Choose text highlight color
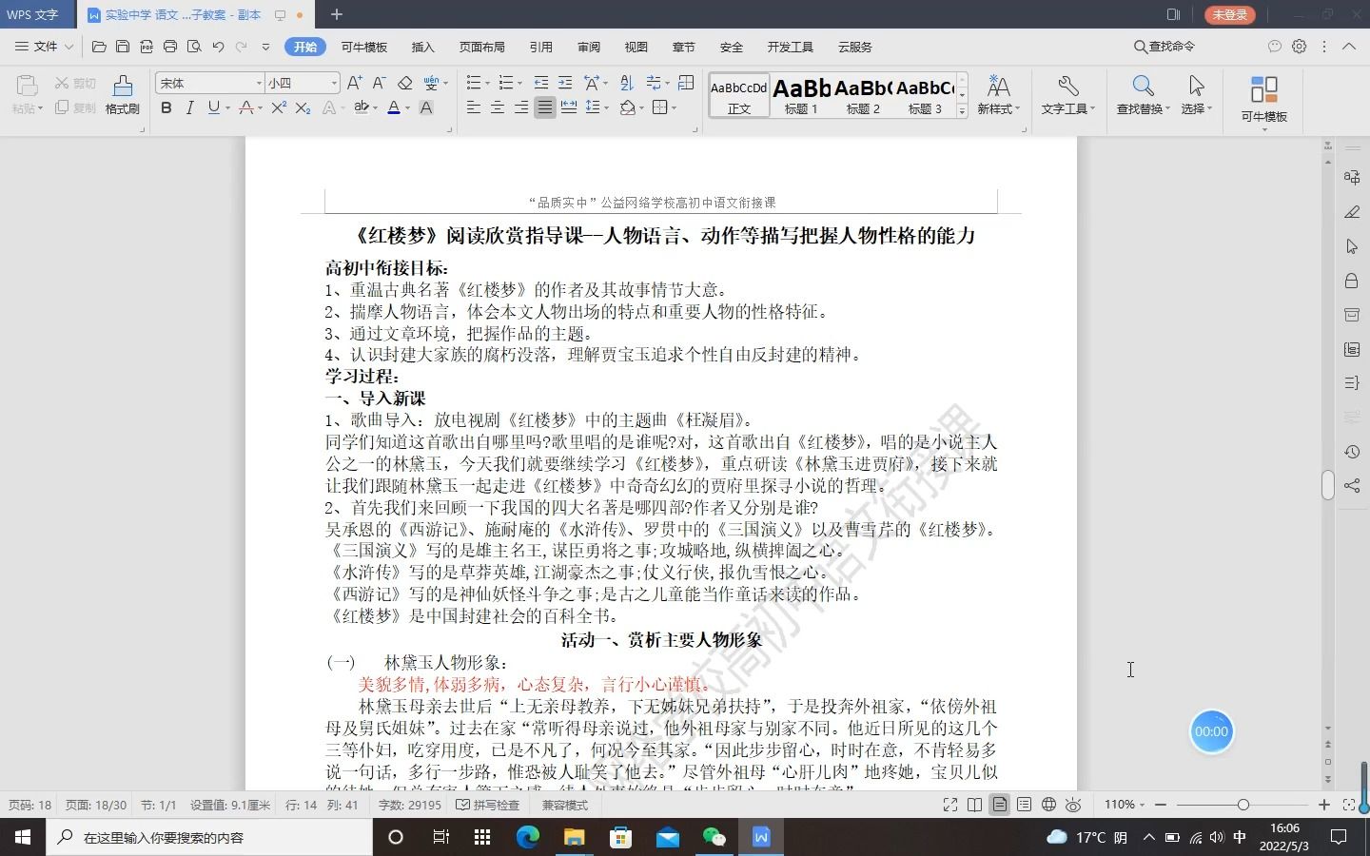The height and width of the screenshot is (856, 1370). point(362,108)
